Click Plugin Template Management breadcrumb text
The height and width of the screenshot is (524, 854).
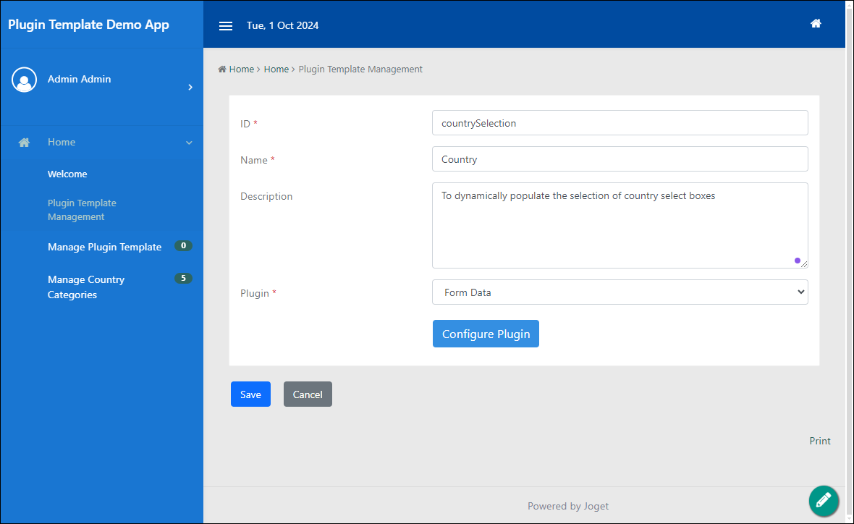click(x=360, y=69)
